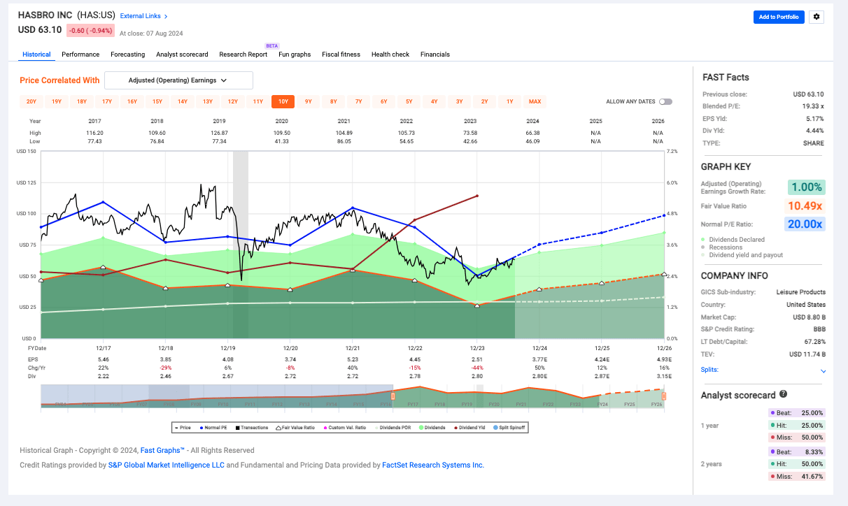This screenshot has height=506, width=848.
Task: Click the Custom Val. Ratio legend marker
Action: pos(325,427)
